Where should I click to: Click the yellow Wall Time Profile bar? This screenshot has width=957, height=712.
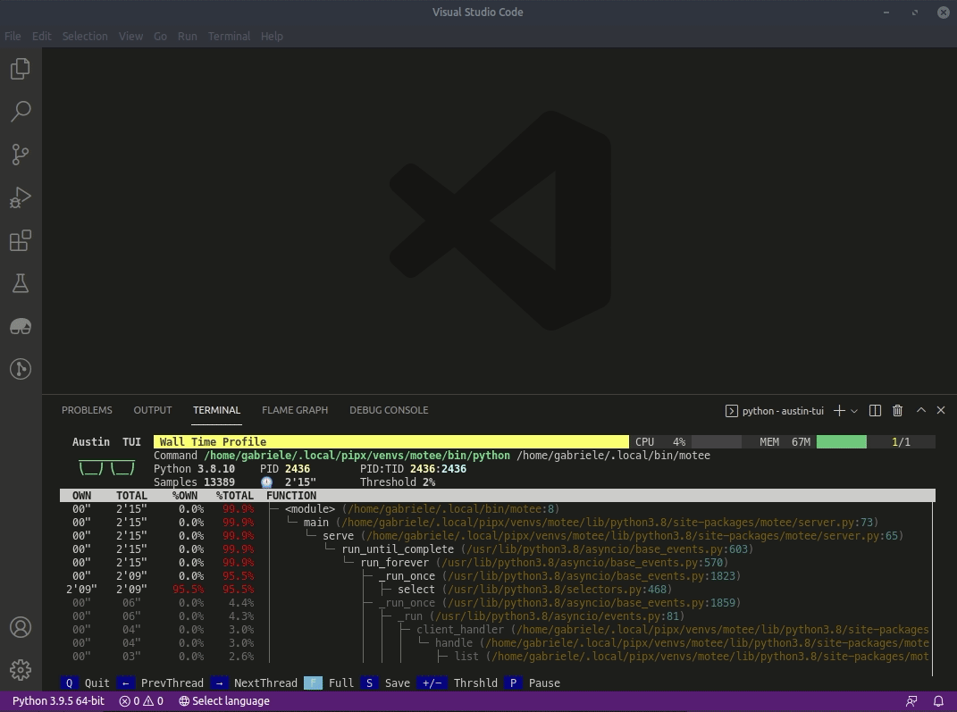pyautogui.click(x=390, y=441)
